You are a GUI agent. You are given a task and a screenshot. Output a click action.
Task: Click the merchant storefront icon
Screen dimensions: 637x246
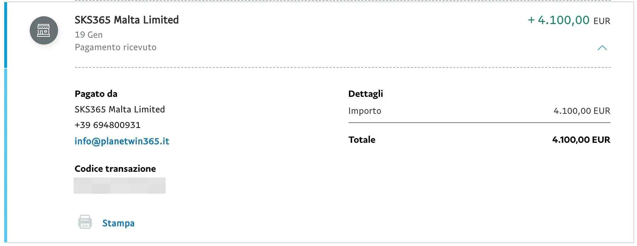click(44, 30)
